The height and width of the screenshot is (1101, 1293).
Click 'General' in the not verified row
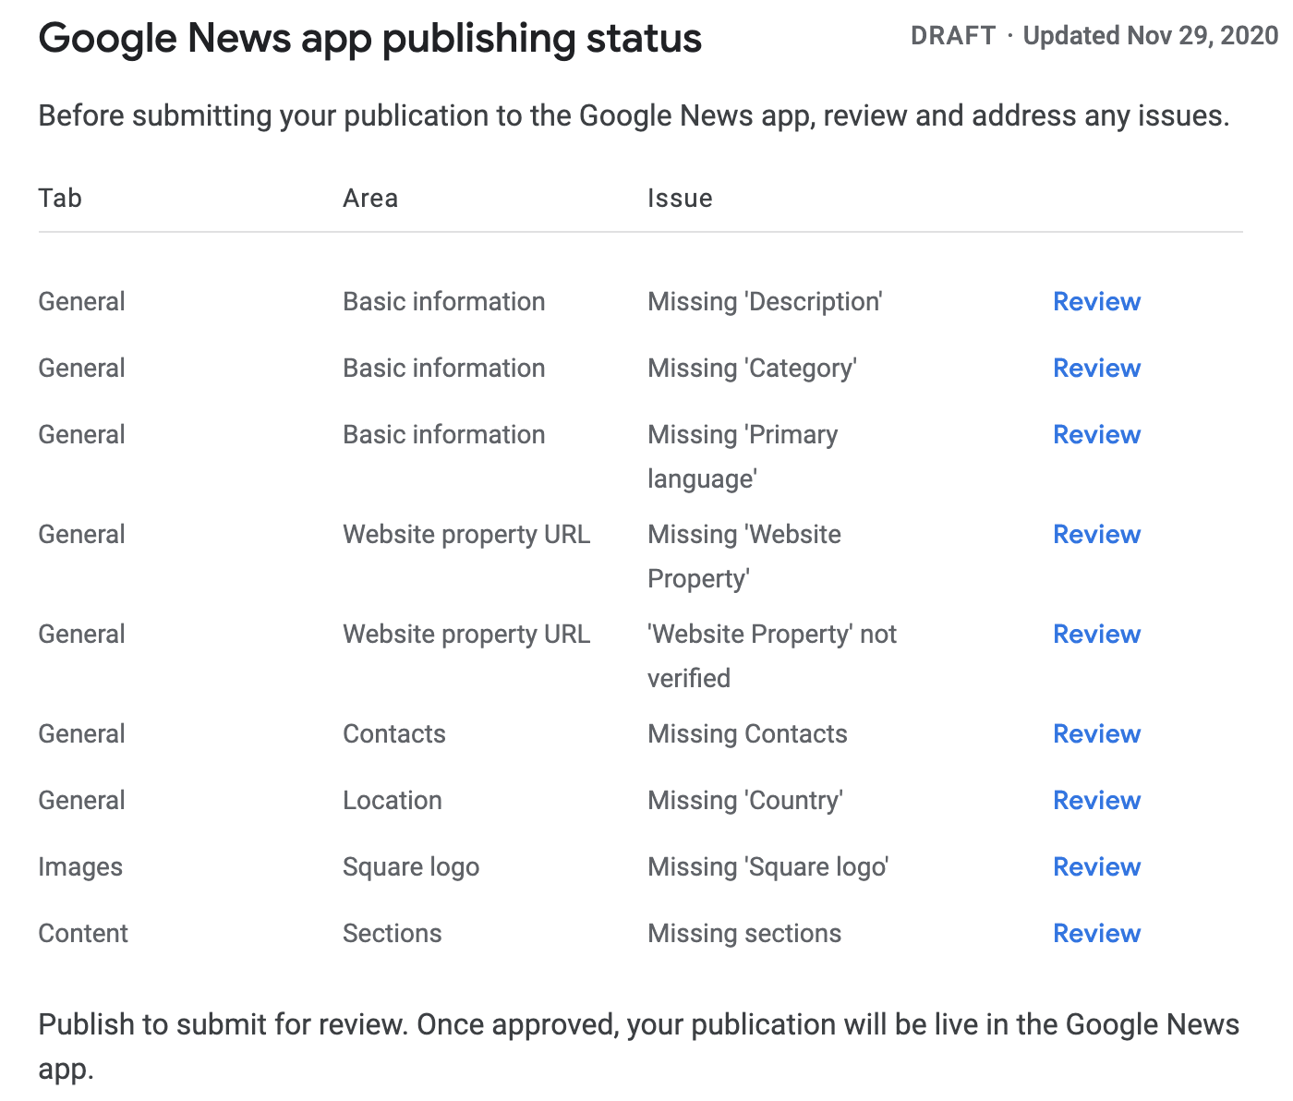81,634
